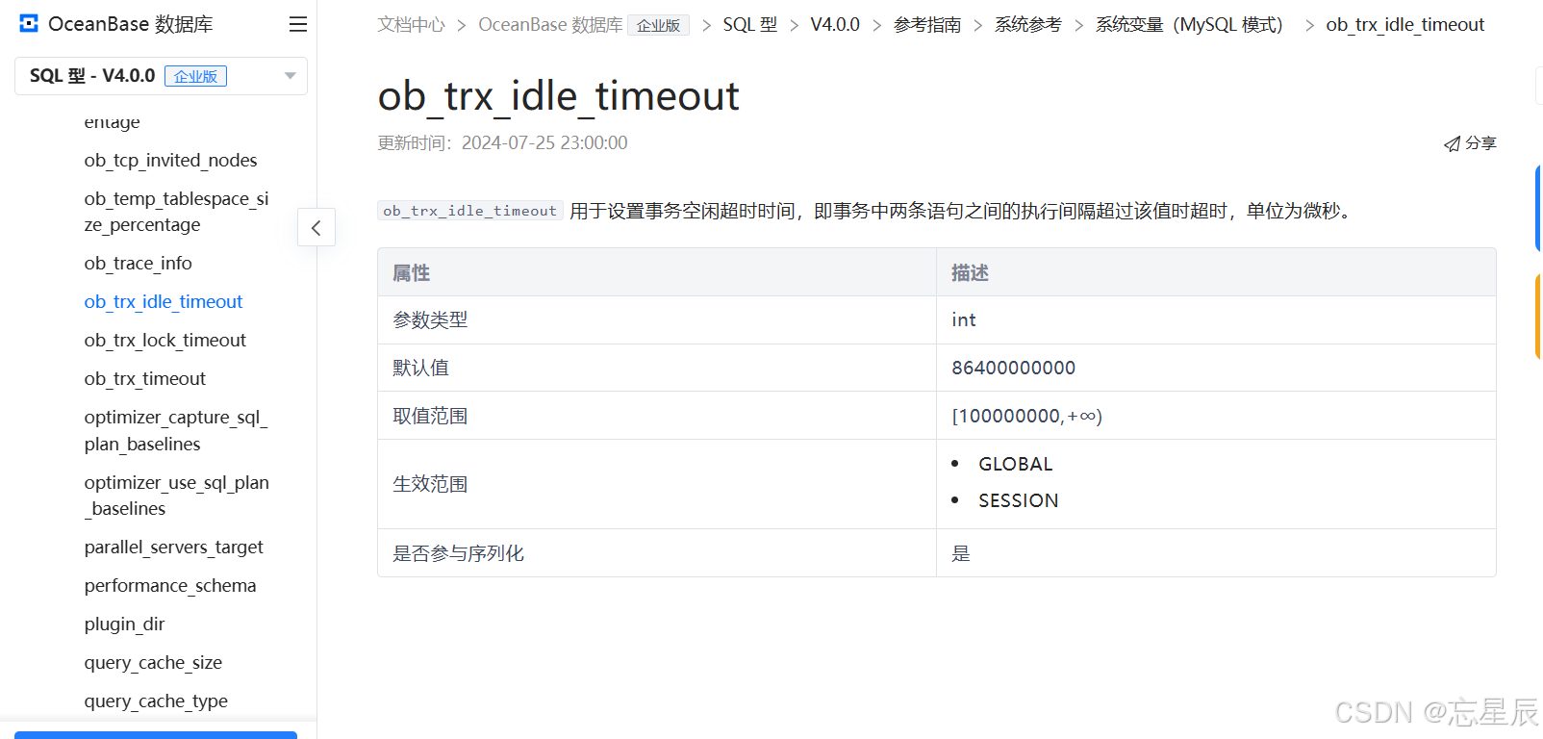Click the 分享 share label
This screenshot has height=739, width=1543.
pos(1480,143)
